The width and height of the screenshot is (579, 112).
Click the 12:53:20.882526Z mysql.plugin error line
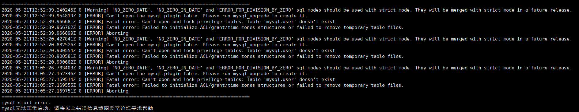coord(154,45)
